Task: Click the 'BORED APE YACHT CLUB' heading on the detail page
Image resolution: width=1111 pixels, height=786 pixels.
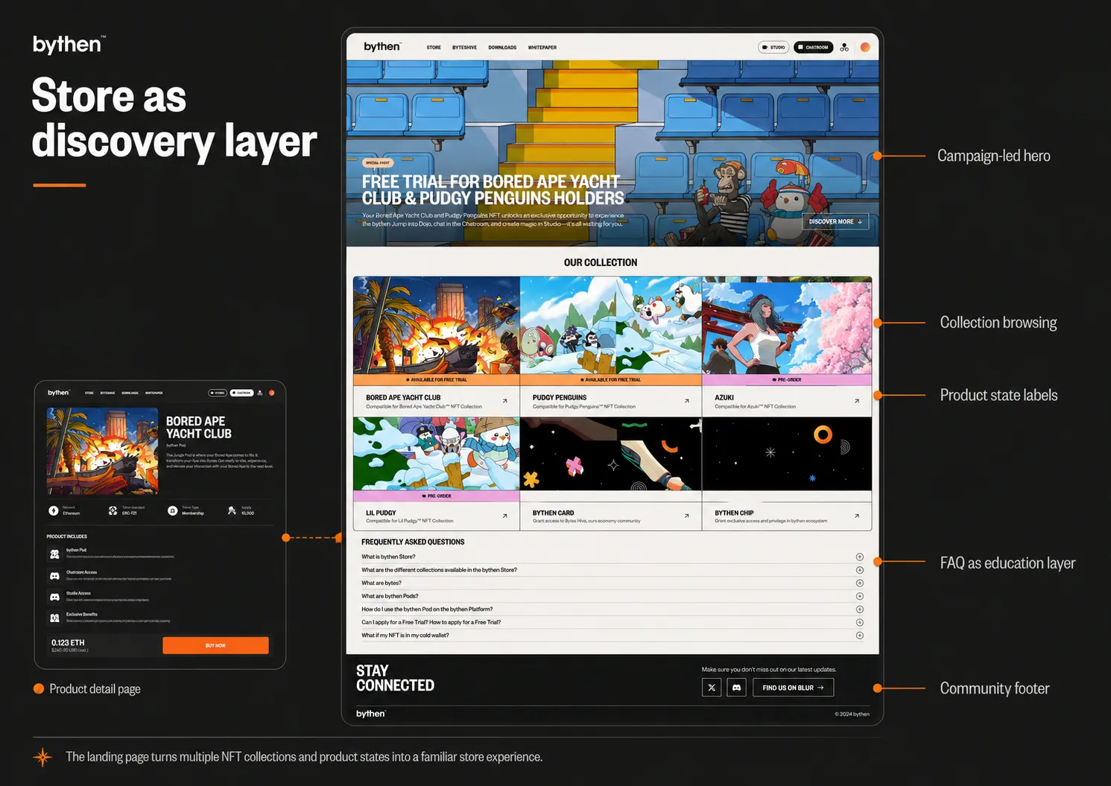Action: click(199, 428)
